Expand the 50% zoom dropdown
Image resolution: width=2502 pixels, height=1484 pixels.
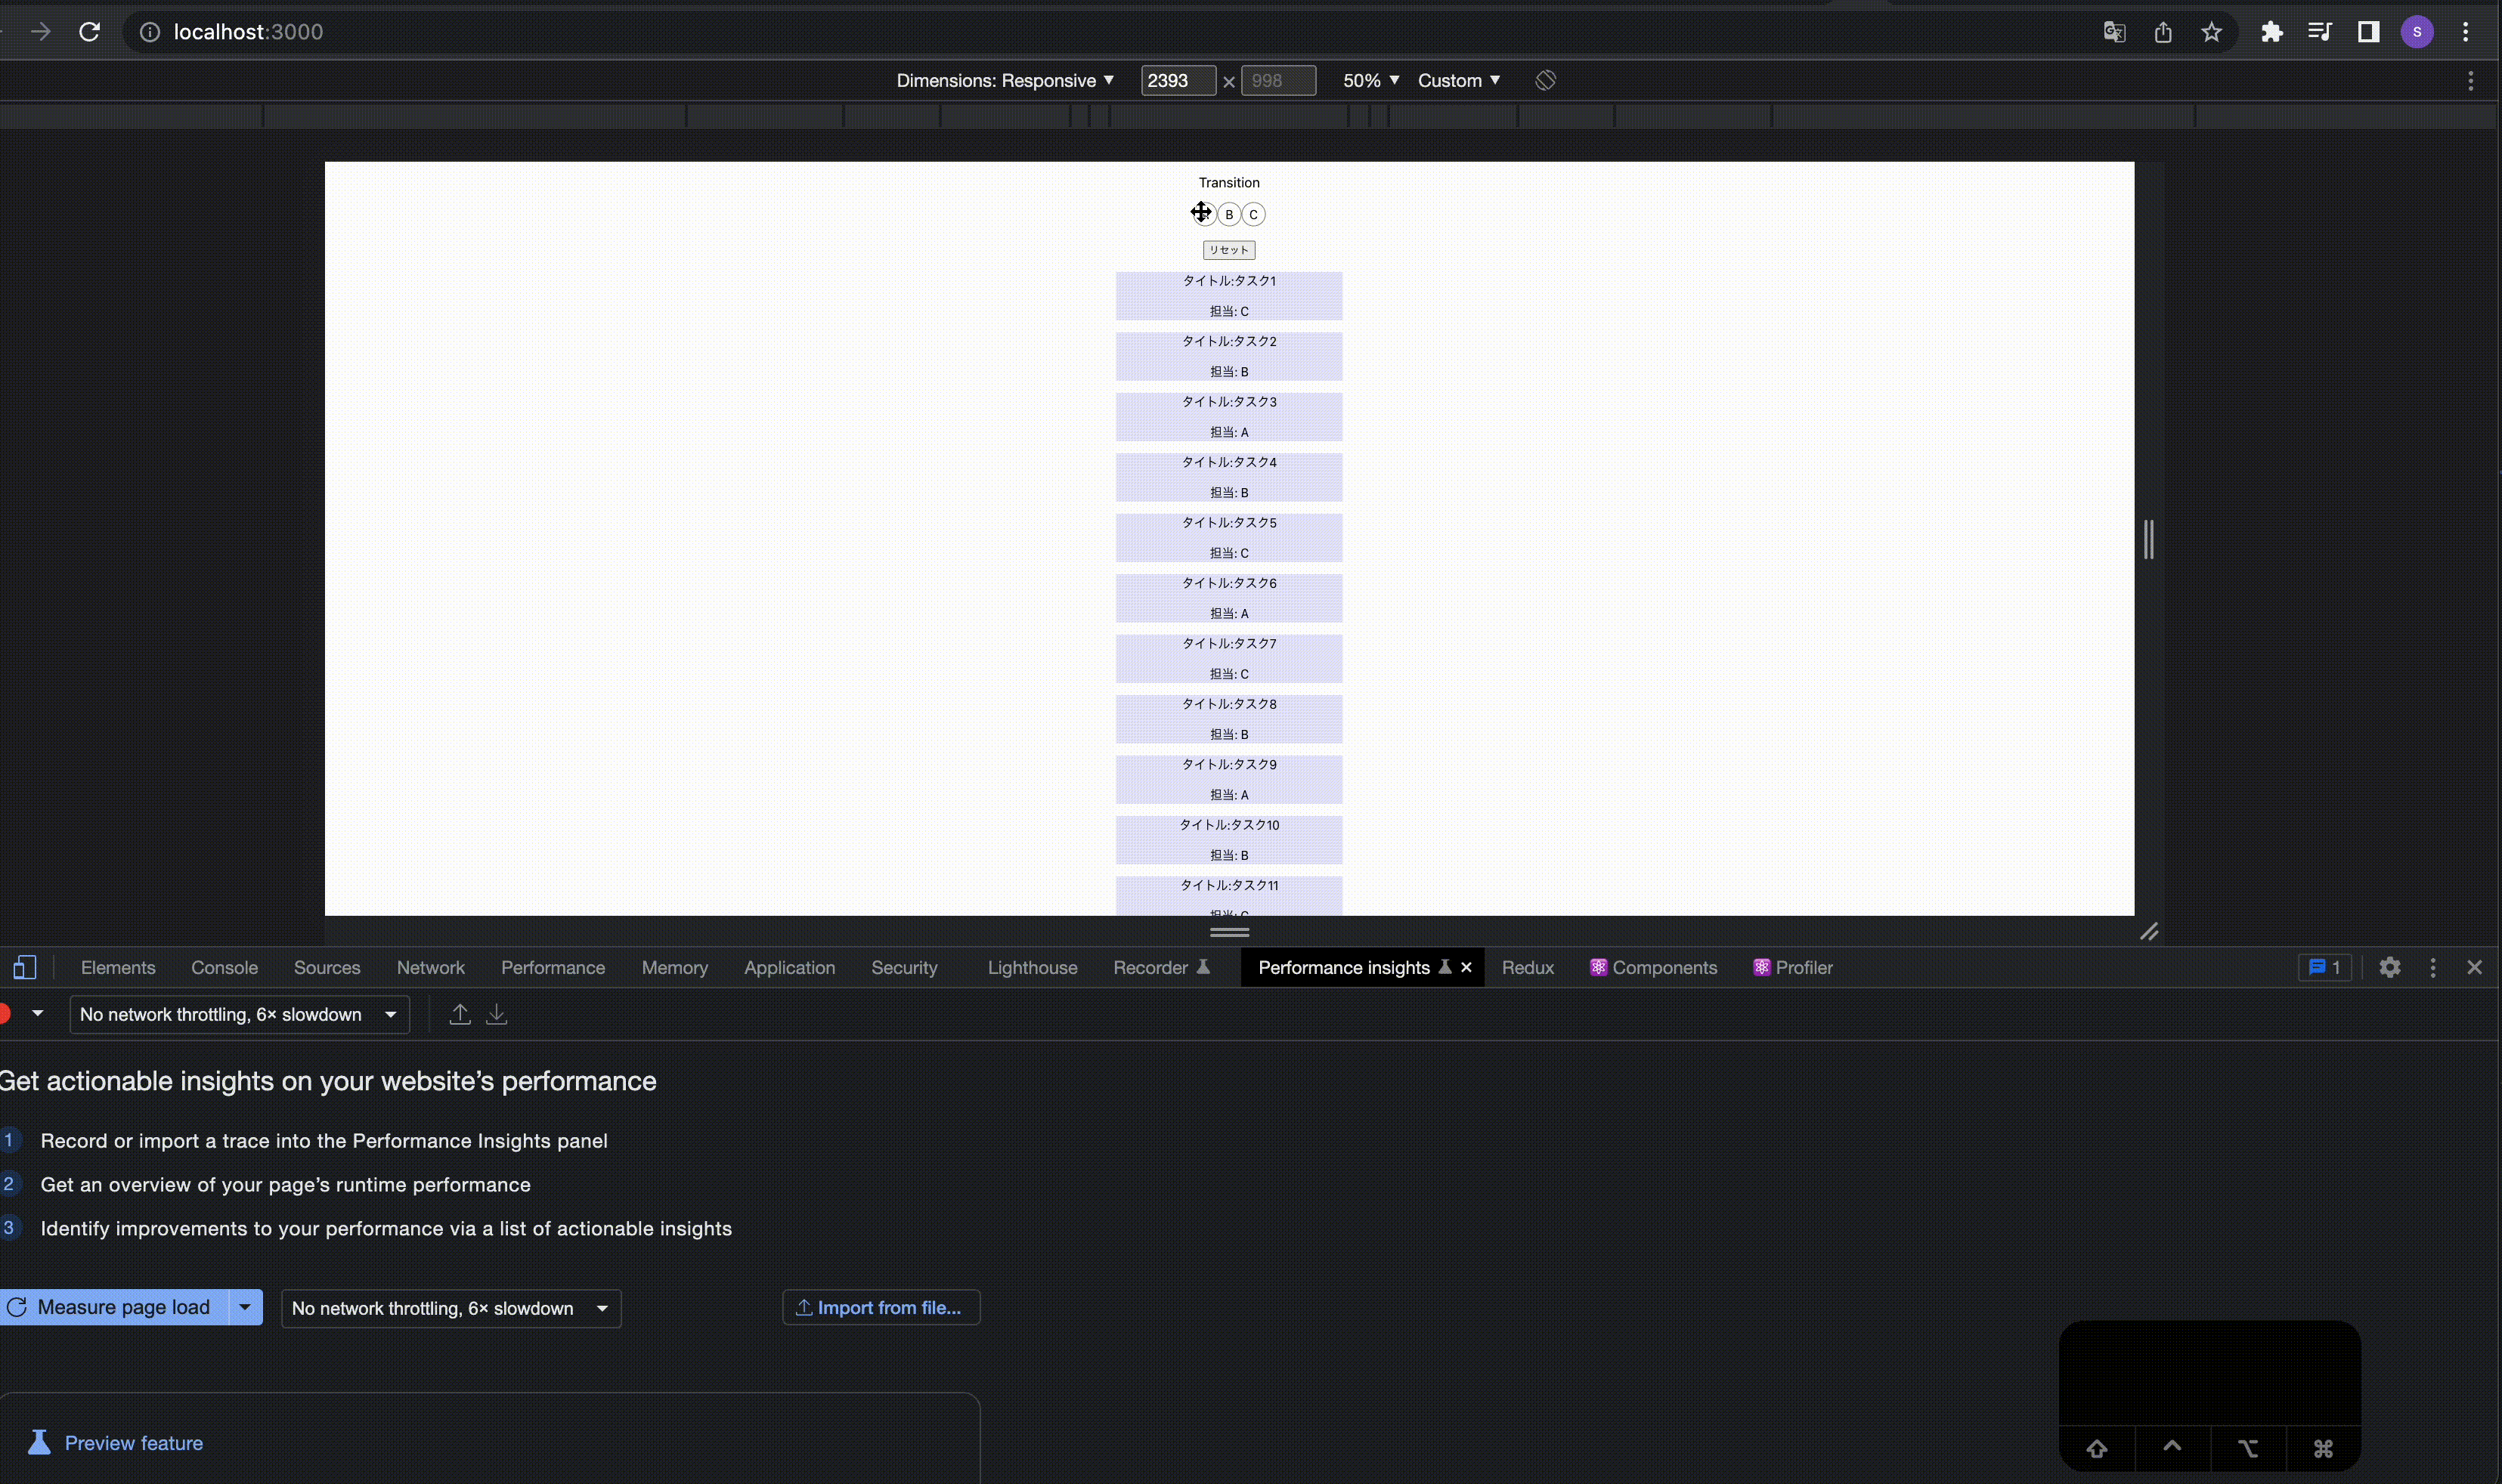pos(1370,80)
